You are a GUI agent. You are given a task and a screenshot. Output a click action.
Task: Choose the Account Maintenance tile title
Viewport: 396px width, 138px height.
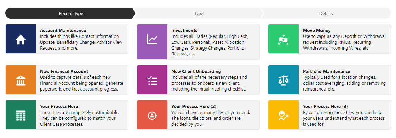[x=63, y=30]
